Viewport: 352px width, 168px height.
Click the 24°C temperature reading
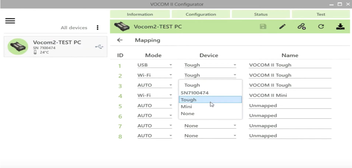(x=44, y=52)
